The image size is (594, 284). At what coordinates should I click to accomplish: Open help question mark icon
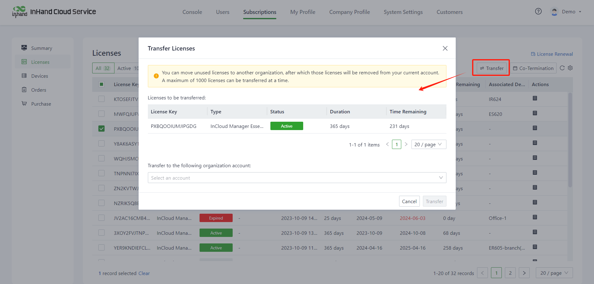pyautogui.click(x=538, y=11)
